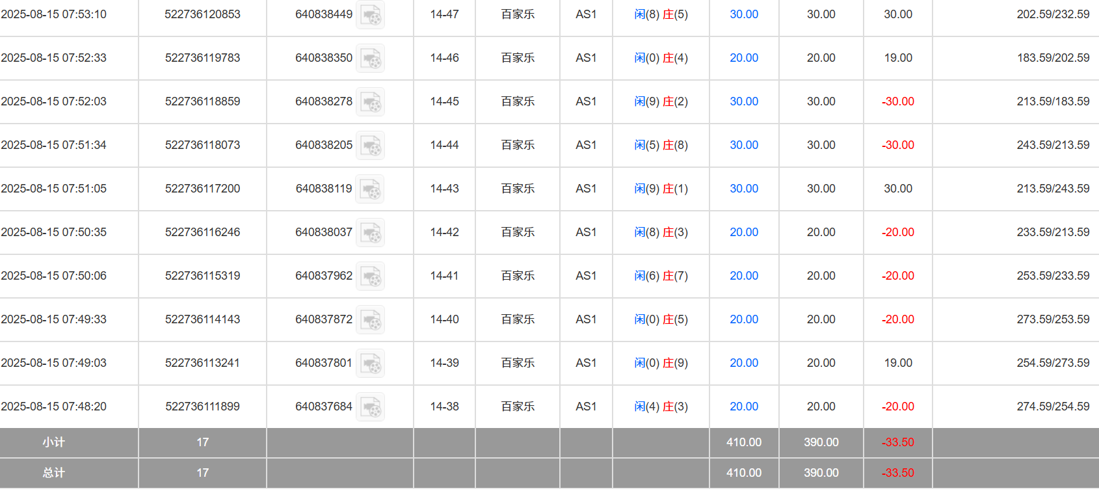Viewport: 1099px width, 495px height.
Task: Click blue 30.00 amount in round 14-43
Action: [743, 189]
